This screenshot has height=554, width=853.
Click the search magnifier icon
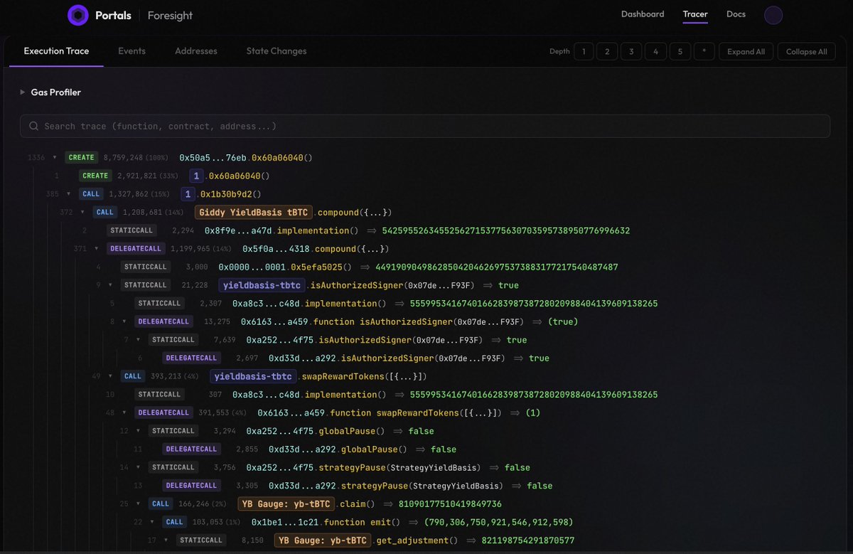point(33,126)
